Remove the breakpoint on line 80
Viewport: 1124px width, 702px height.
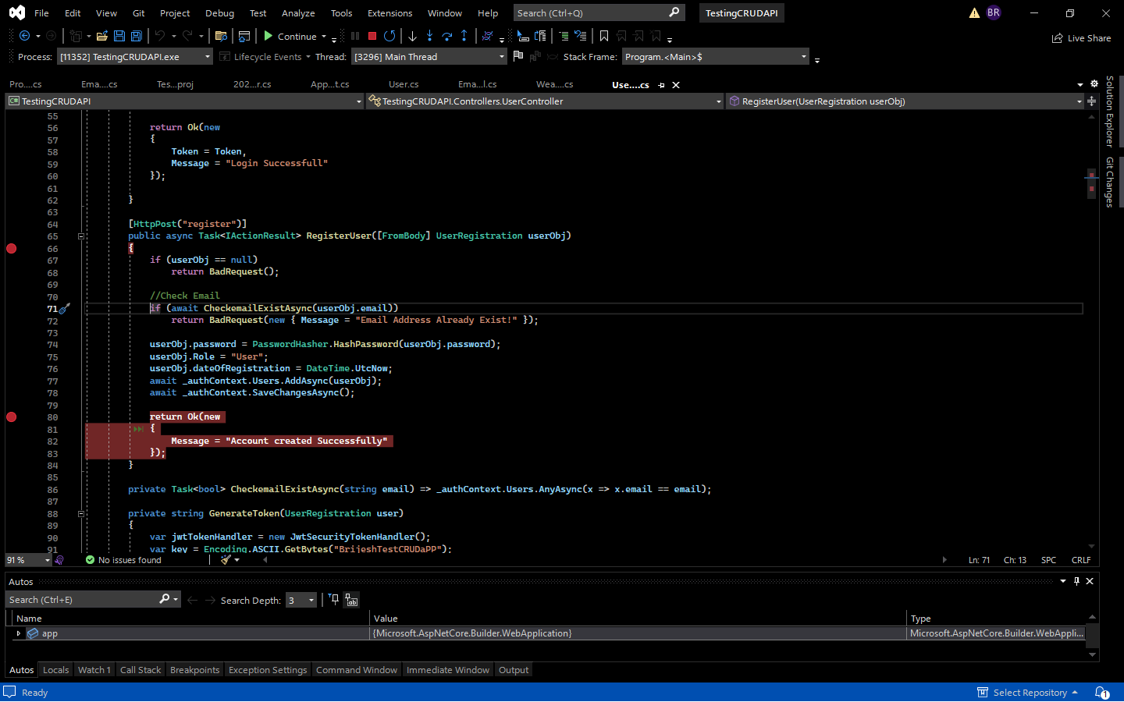pyautogui.click(x=11, y=416)
